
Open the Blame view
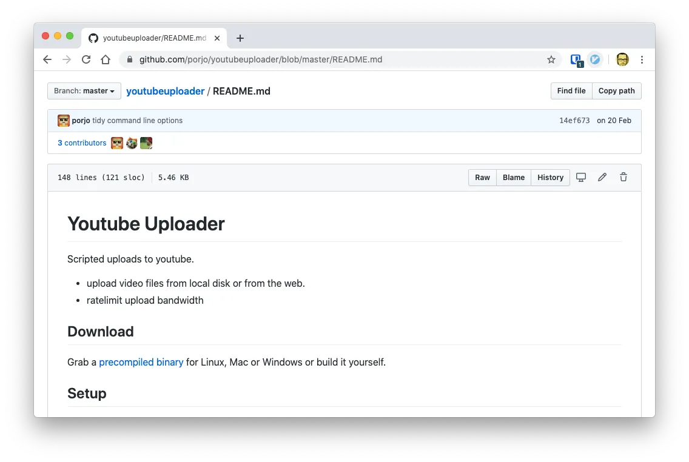point(514,178)
